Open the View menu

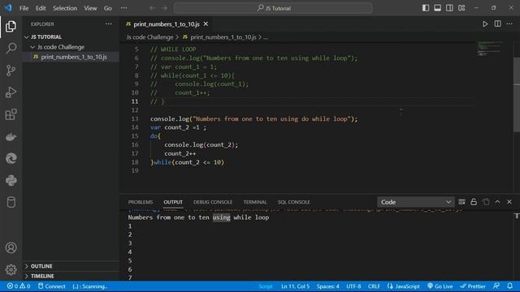[90, 8]
